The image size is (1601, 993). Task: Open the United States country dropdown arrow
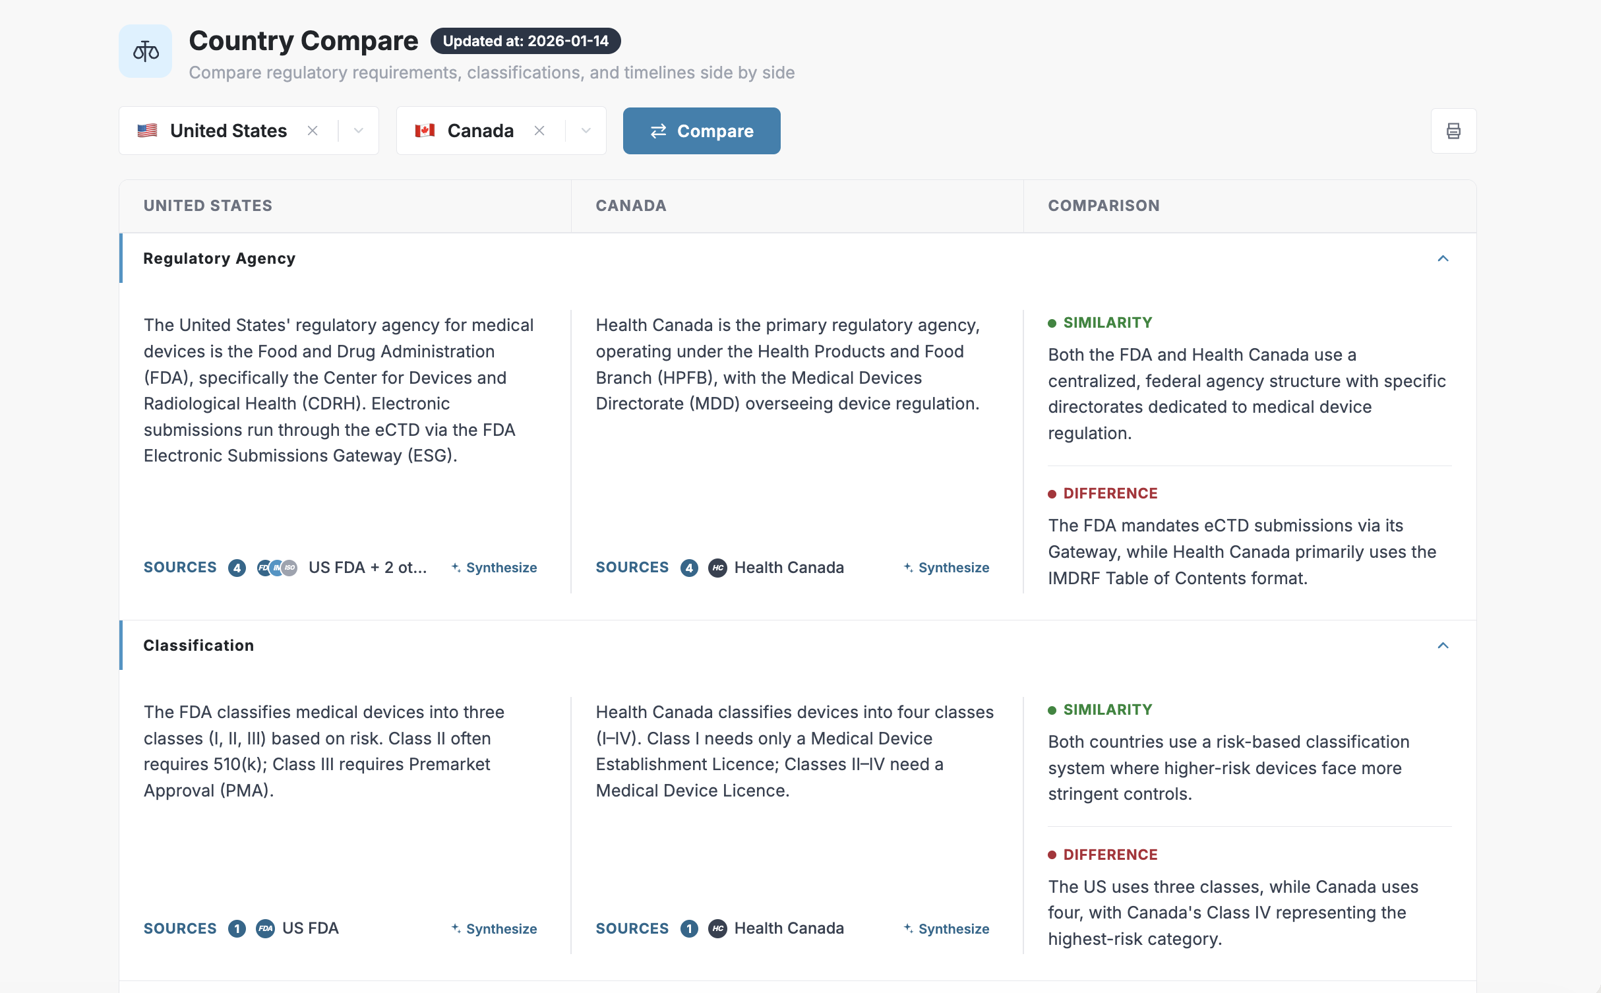359,131
